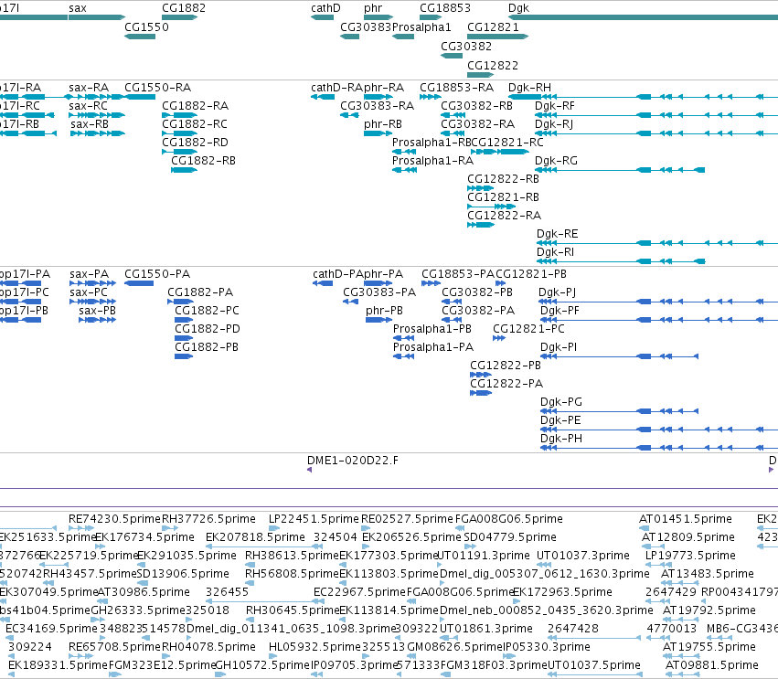Select the CG12821-PB protein label
This screenshot has height=679, width=778.
pyautogui.click(x=531, y=274)
